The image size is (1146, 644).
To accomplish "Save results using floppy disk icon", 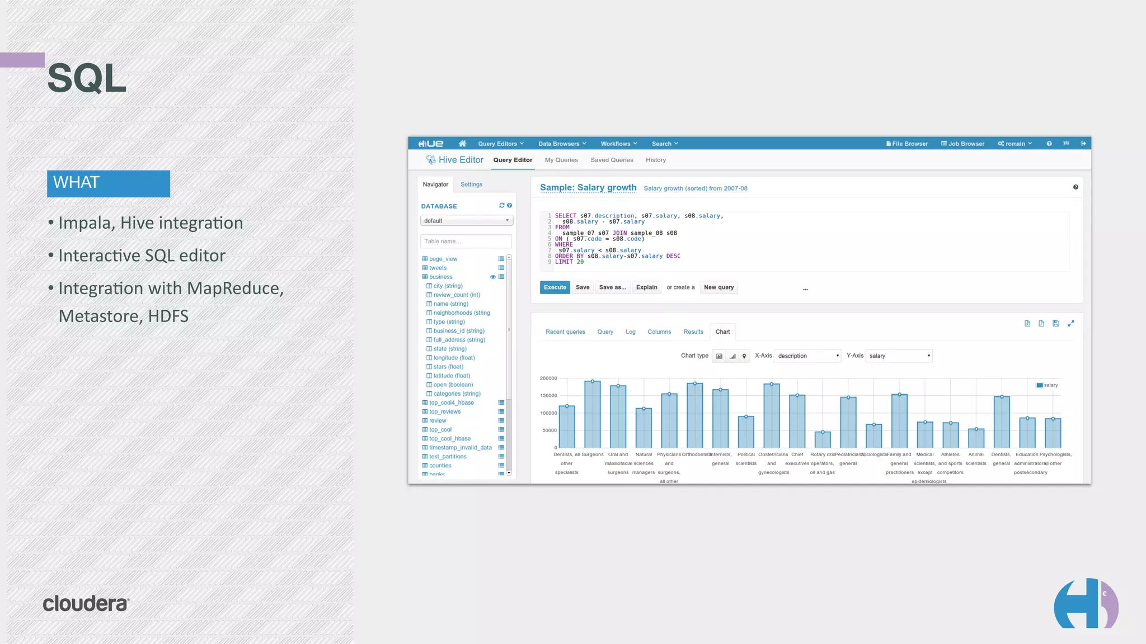I will pos(1056,324).
